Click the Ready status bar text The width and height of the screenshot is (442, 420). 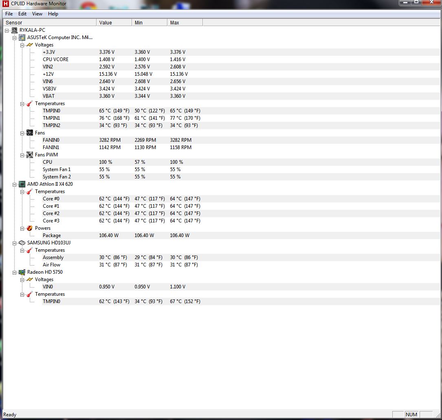10,415
